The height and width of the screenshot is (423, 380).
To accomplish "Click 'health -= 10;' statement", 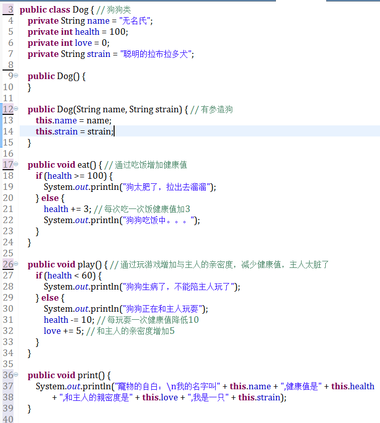I will tap(69, 320).
